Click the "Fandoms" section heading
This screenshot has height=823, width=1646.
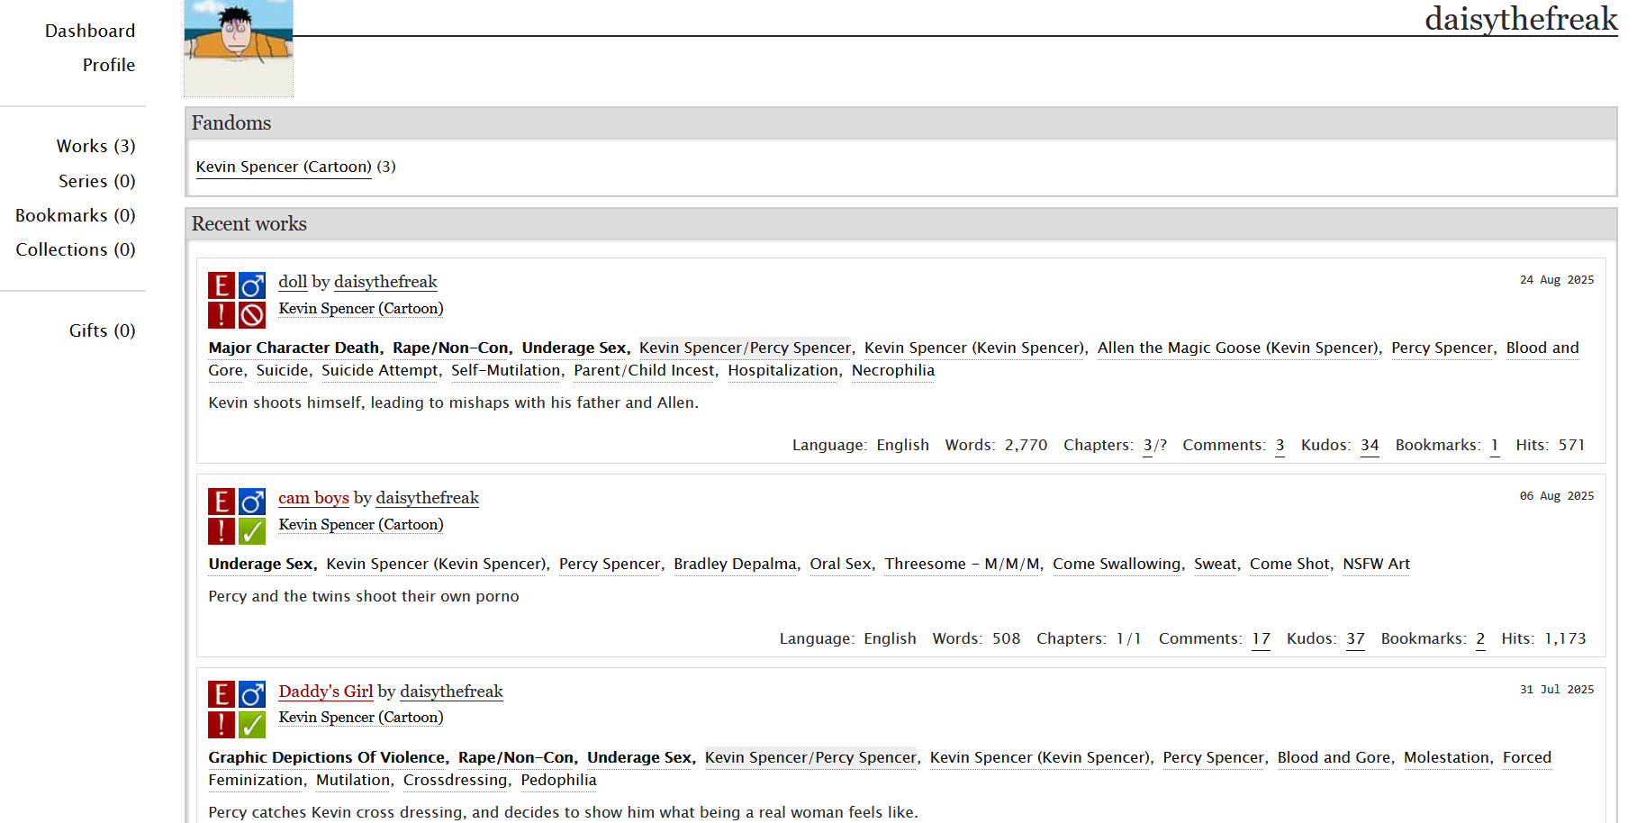pos(231,122)
